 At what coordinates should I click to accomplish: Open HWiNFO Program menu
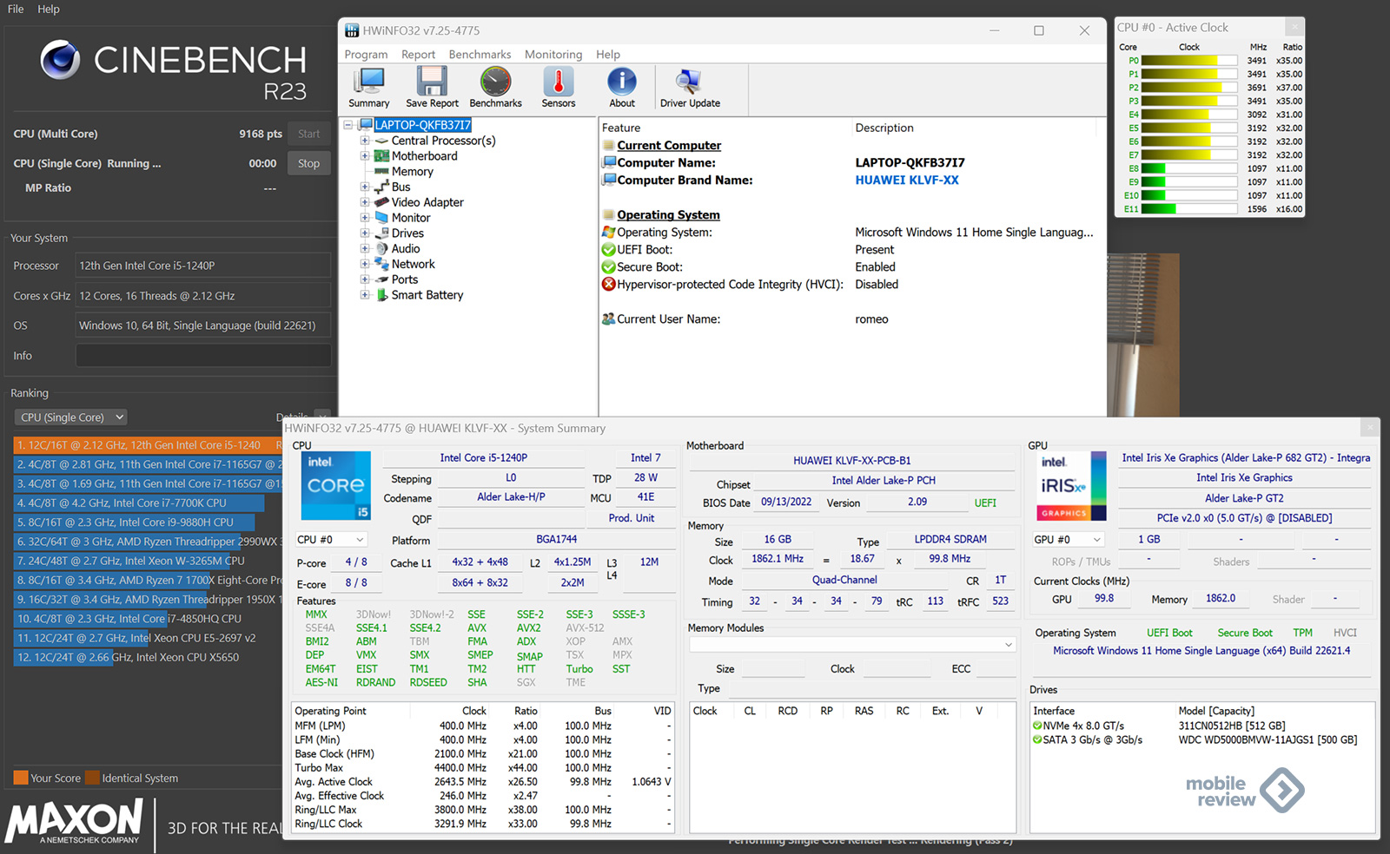pos(366,54)
